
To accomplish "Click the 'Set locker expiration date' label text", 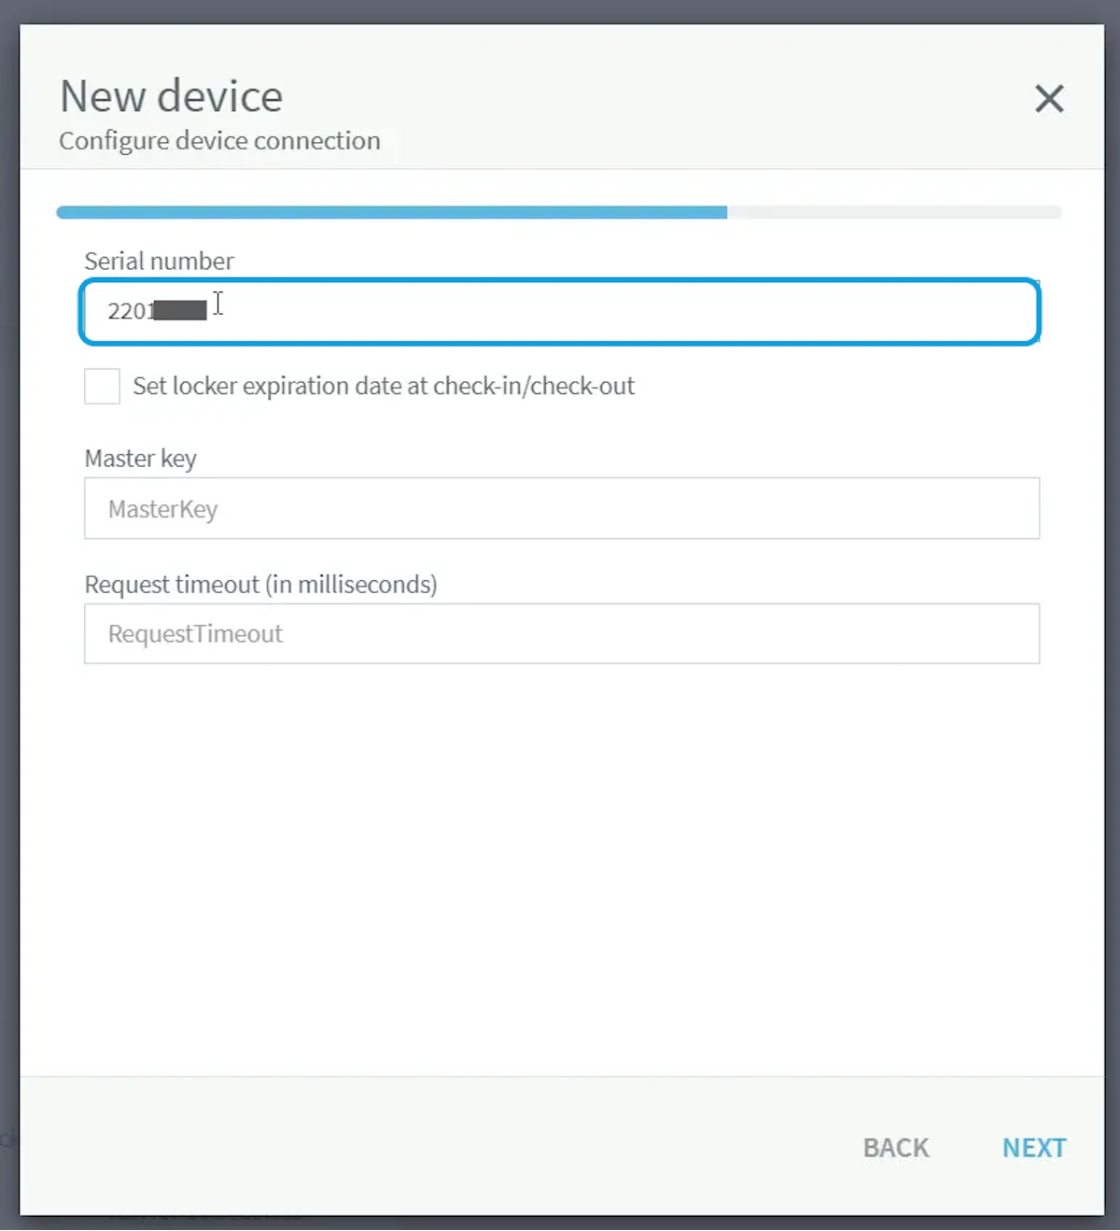I will [383, 386].
